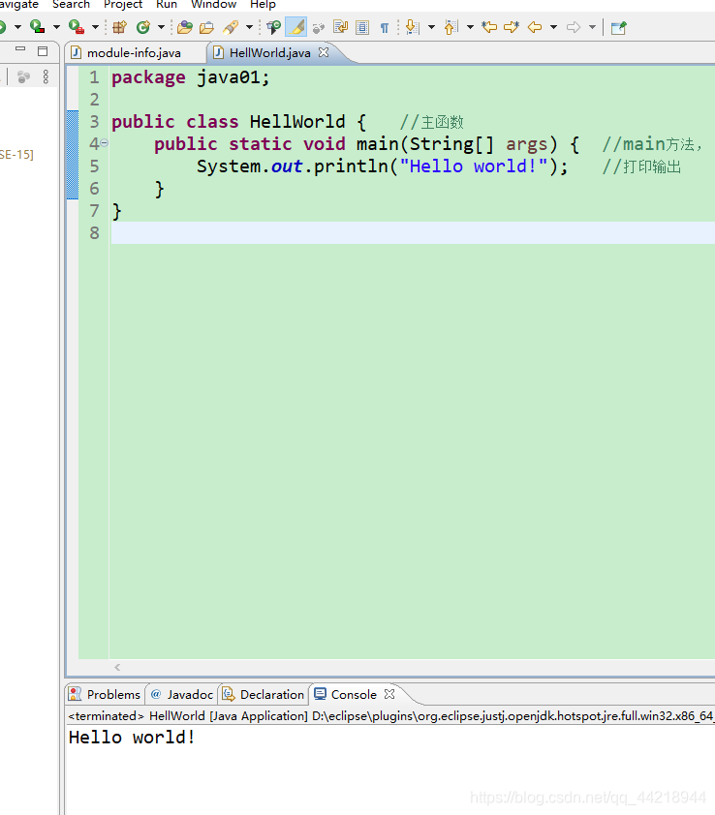Click the highlighted empty line 8
715x815 pixels.
[413, 233]
